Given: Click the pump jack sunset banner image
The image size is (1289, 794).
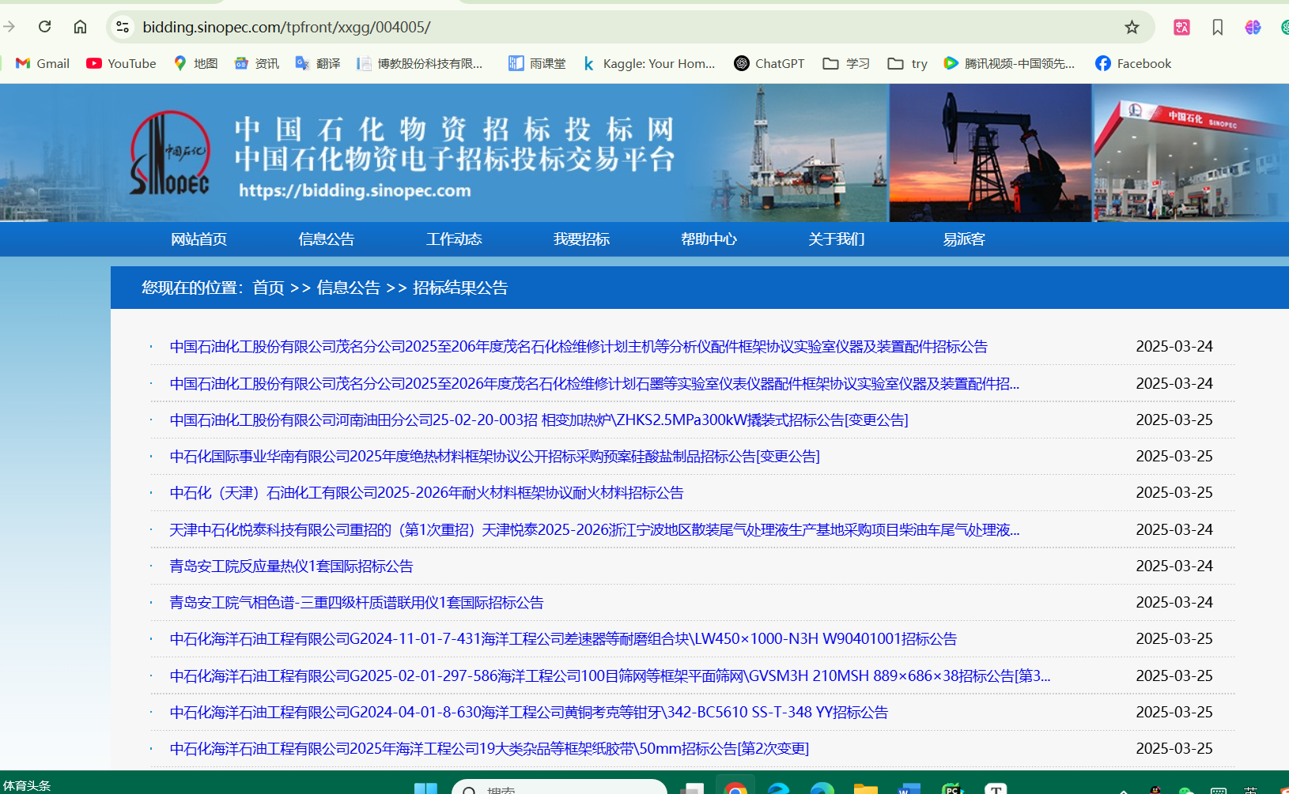Looking at the screenshot, I should click(990, 153).
